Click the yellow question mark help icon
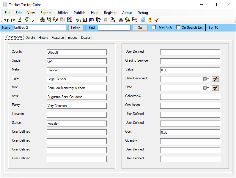This screenshot has height=178, width=236. point(150,20)
